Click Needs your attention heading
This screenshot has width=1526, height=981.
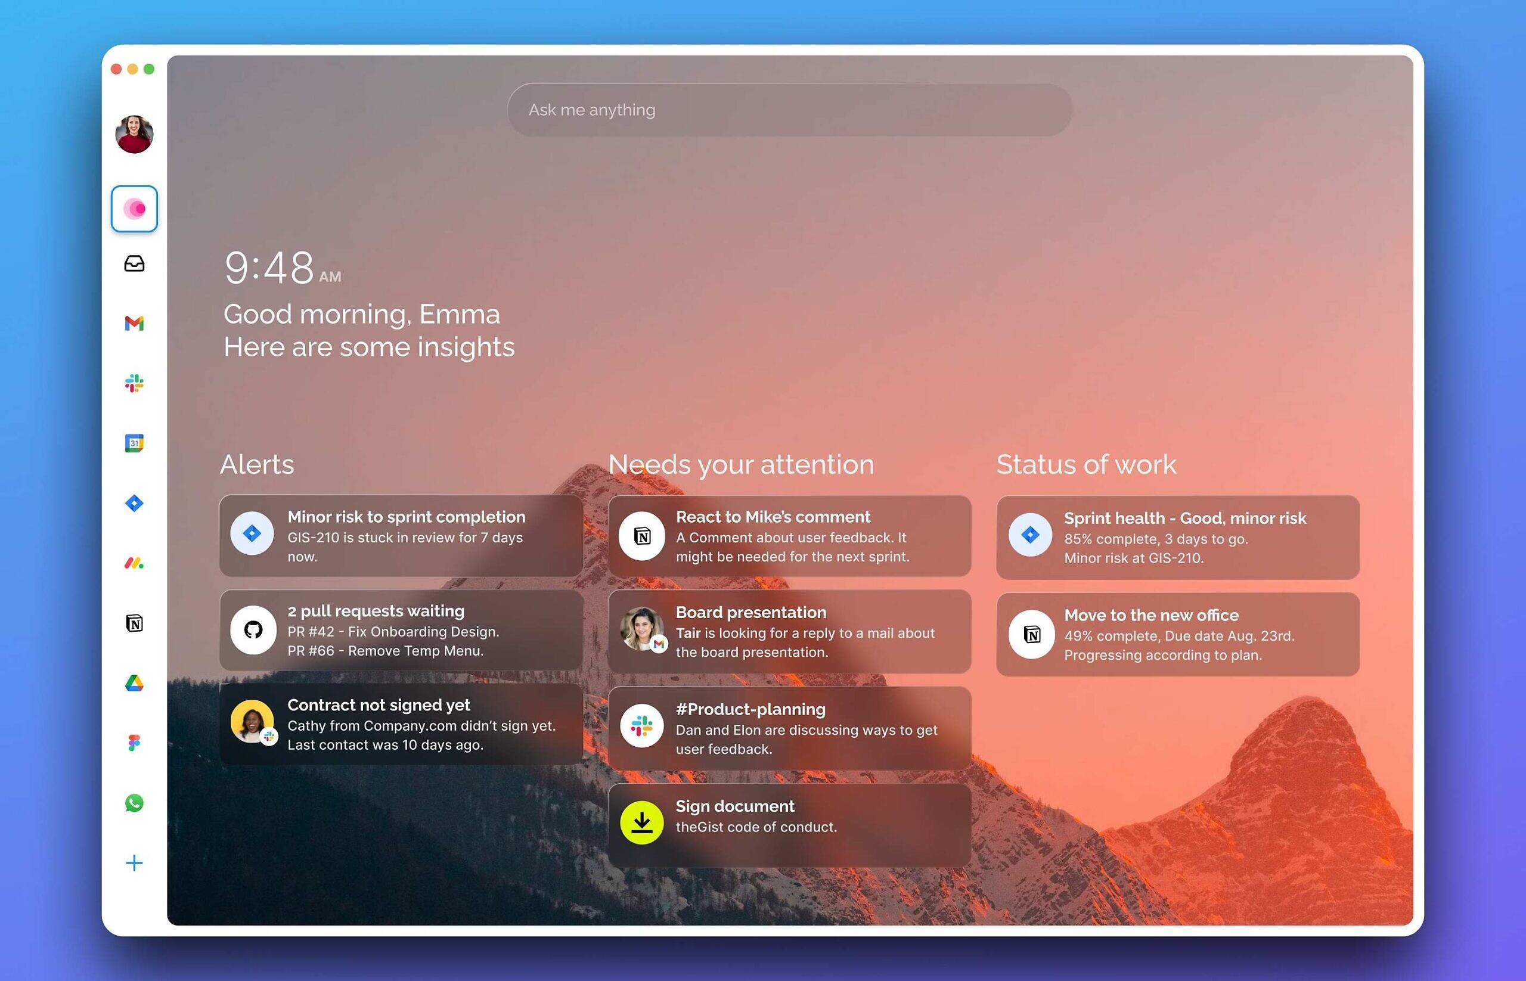tap(741, 464)
